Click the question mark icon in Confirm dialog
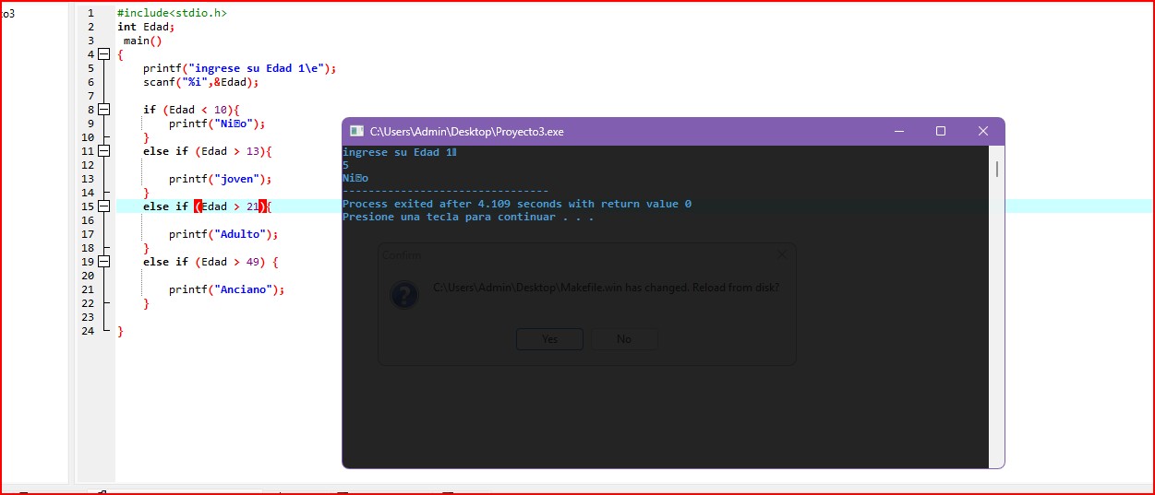The image size is (1155, 495). point(404,294)
